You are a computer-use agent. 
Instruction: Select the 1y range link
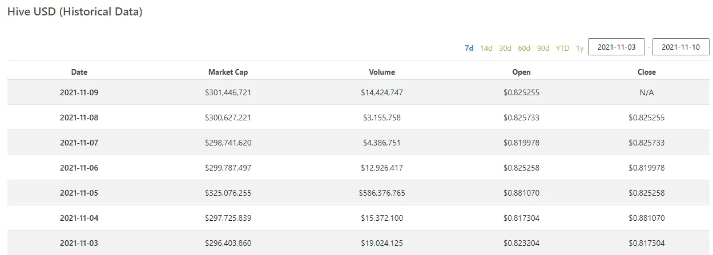(x=579, y=48)
